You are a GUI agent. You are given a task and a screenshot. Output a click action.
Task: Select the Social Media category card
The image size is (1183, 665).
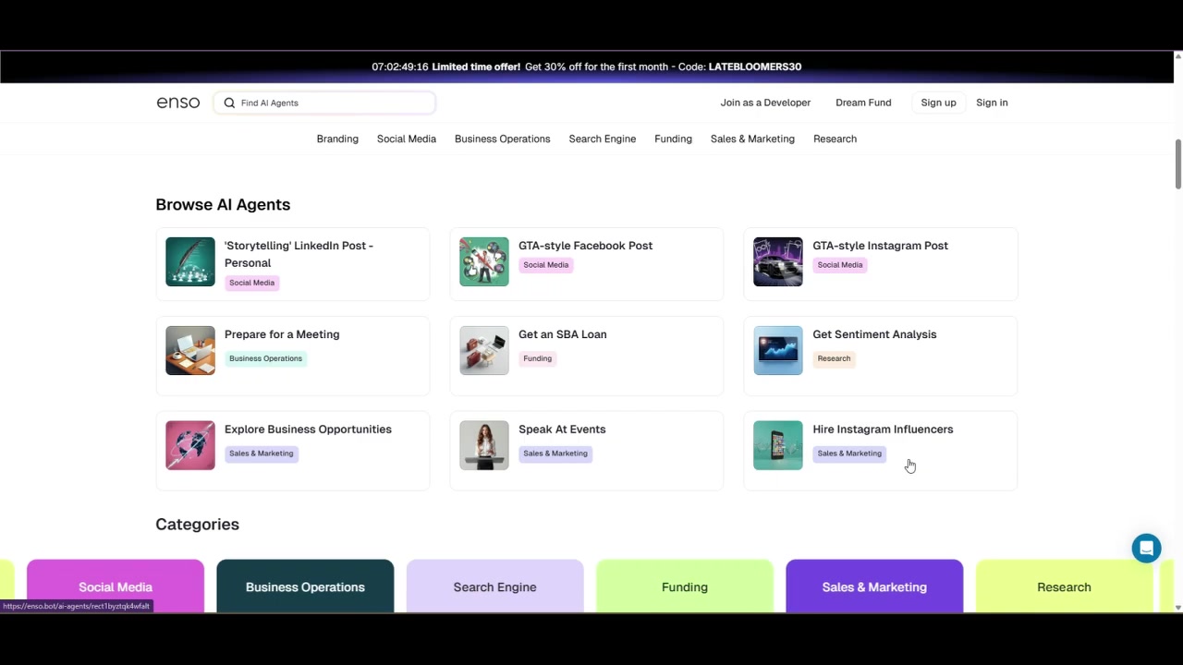coord(116,586)
